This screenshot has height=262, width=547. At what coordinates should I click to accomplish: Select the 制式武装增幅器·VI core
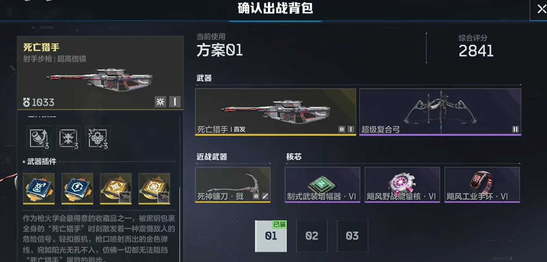322,185
